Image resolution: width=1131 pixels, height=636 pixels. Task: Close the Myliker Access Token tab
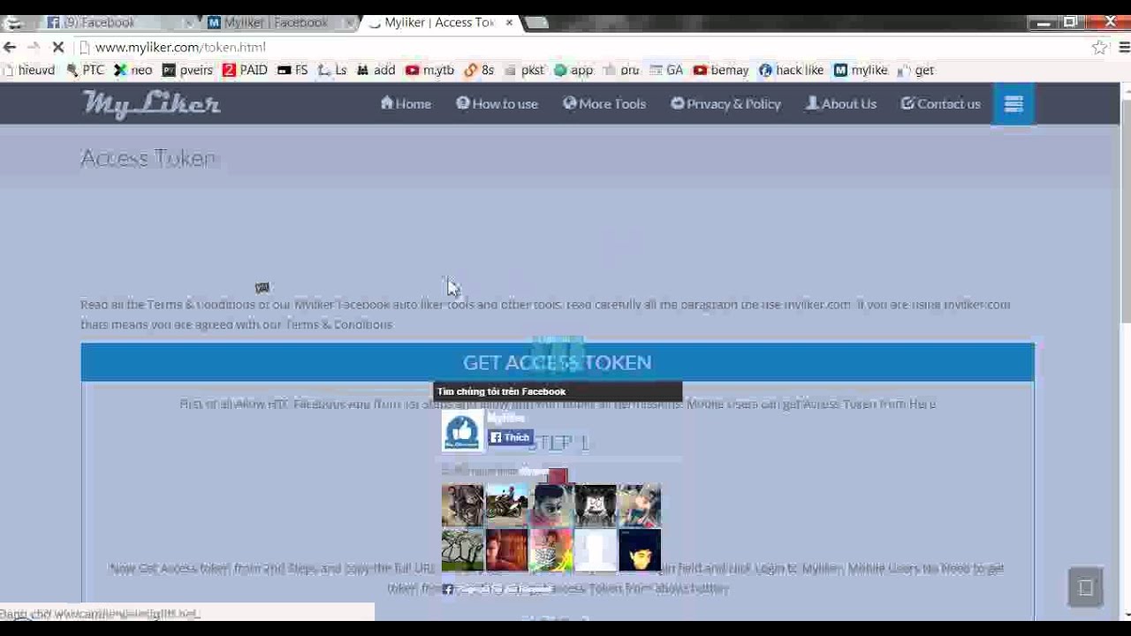point(509,23)
